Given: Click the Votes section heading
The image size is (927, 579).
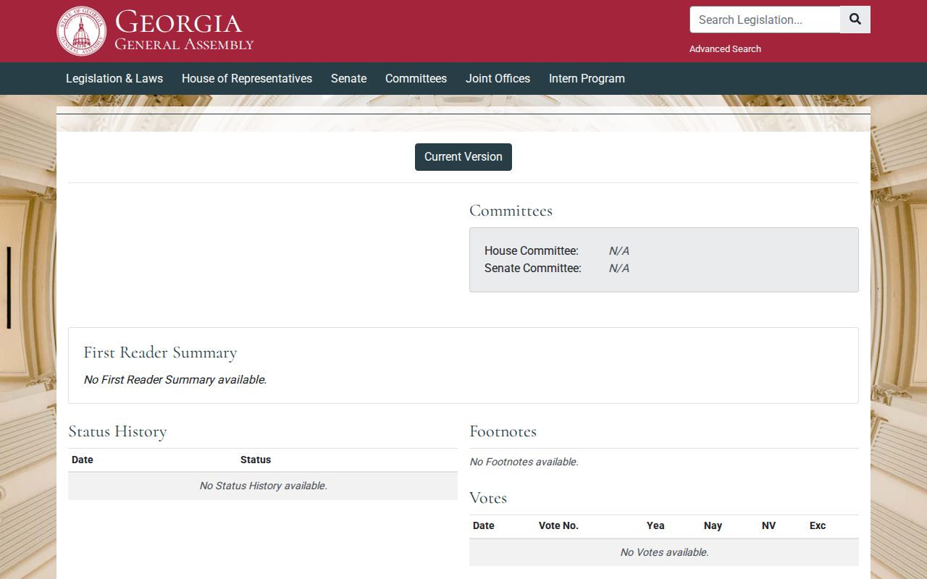Looking at the screenshot, I should (x=488, y=498).
